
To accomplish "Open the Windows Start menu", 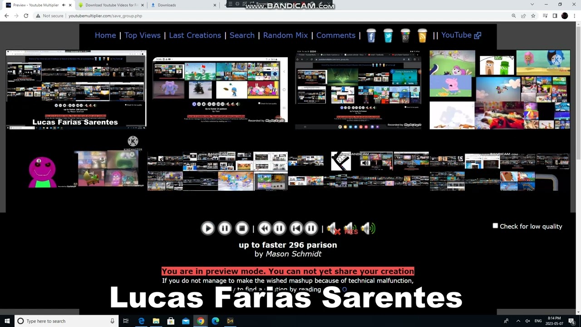I will 7,321.
